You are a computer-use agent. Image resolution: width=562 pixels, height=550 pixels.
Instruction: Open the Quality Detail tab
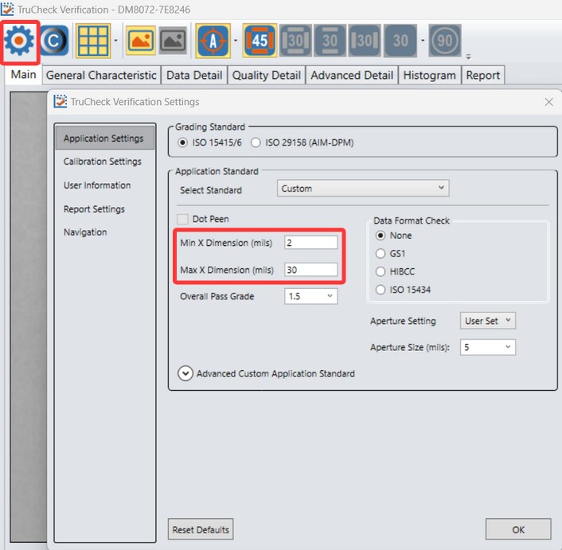(267, 76)
